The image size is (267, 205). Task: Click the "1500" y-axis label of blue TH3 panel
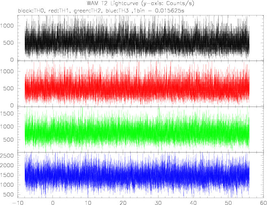point(7,175)
